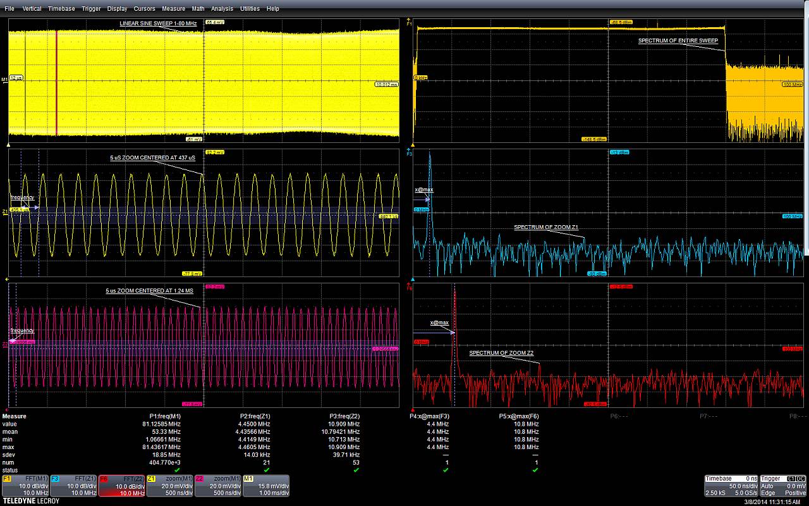Click the P3 status green checkmark

[356, 470]
